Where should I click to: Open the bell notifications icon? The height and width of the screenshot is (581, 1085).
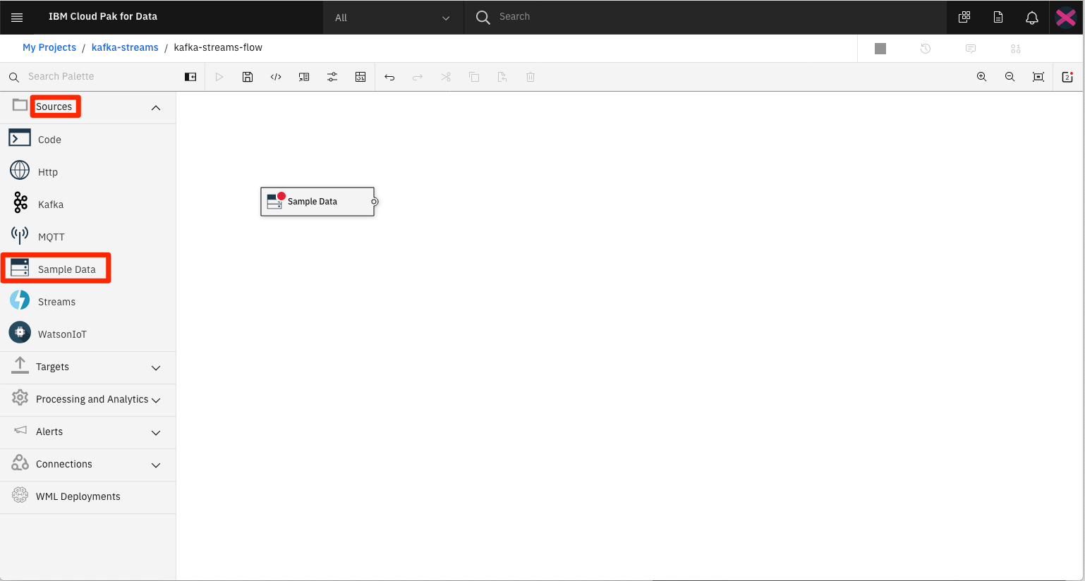tap(1032, 17)
